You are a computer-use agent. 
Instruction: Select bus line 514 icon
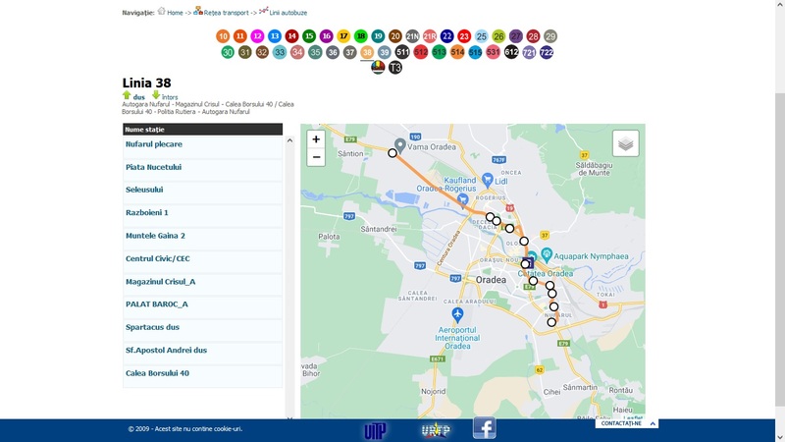coord(457,52)
